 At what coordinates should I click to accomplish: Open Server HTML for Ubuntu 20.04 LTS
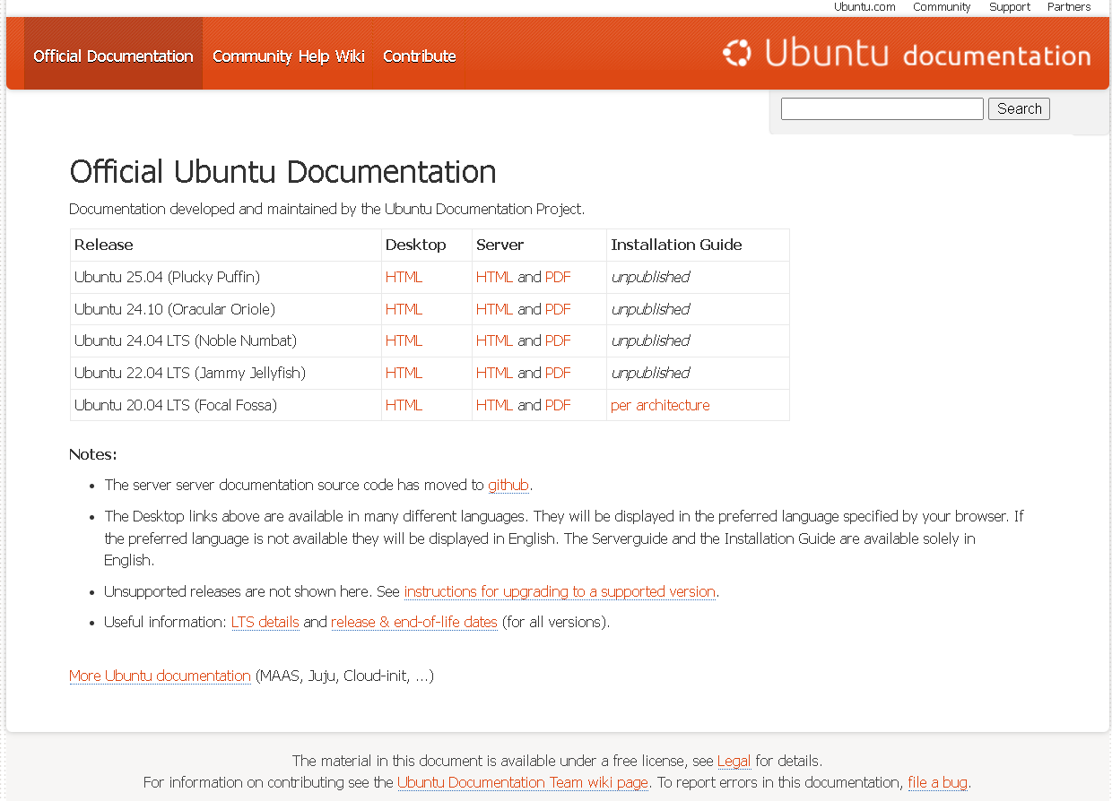point(494,405)
